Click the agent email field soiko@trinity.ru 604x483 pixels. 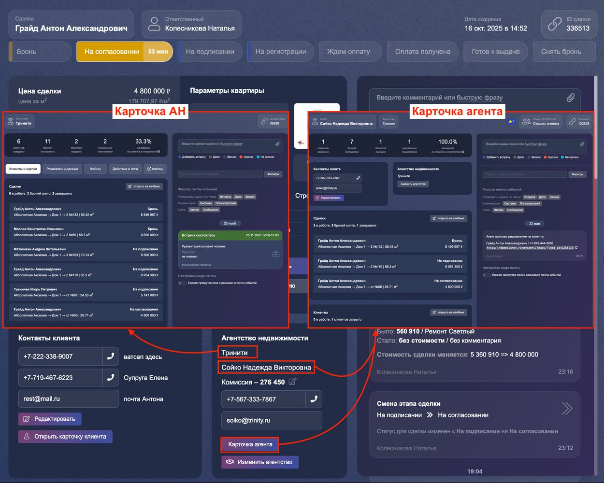click(272, 420)
